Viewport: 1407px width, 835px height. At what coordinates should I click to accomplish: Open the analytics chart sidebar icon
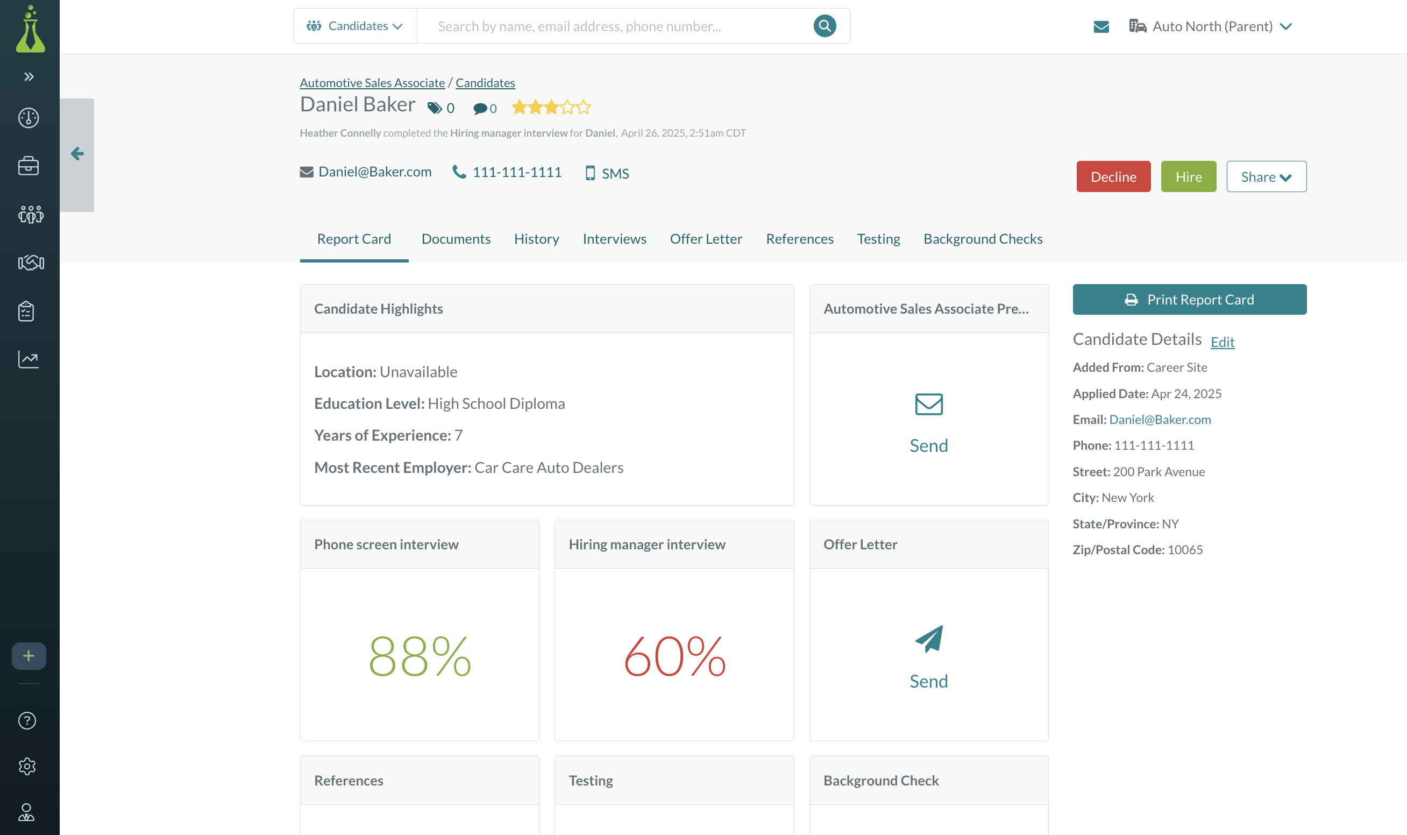(28, 359)
